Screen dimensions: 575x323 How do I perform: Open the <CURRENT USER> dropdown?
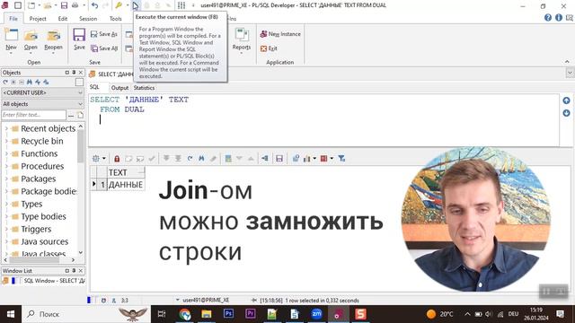[42, 92]
